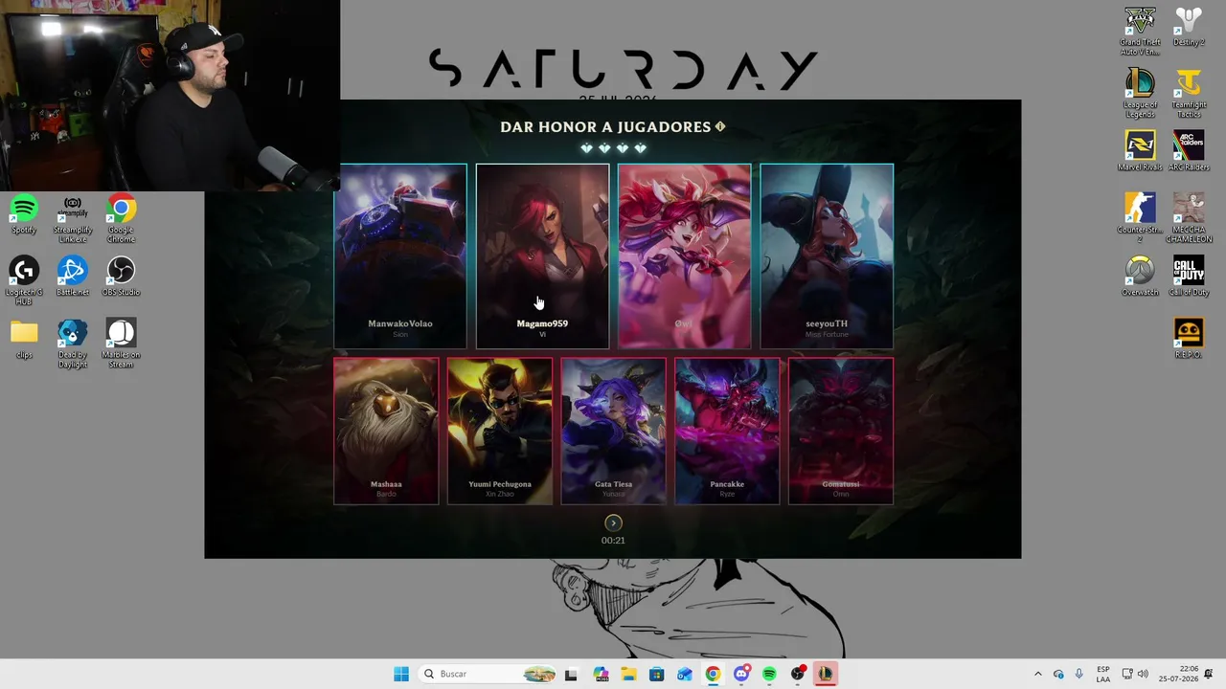This screenshot has width=1226, height=689.
Task: Open Destiny 2 desktop shortcut
Action: click(1189, 27)
